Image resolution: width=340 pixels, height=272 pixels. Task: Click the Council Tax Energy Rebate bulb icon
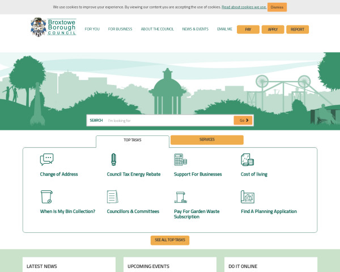coord(113,159)
